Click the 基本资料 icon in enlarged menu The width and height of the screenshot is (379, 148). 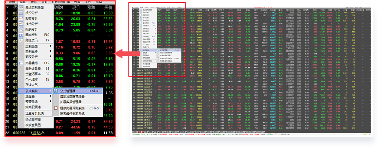[x=21, y=35]
